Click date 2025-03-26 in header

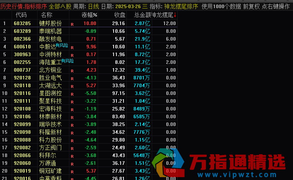coord(128,7)
